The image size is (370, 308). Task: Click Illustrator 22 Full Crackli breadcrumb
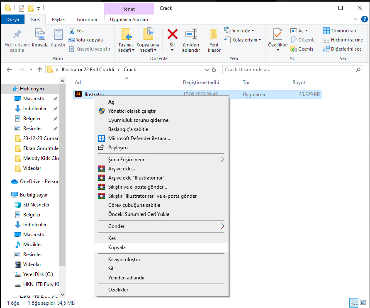click(88, 70)
